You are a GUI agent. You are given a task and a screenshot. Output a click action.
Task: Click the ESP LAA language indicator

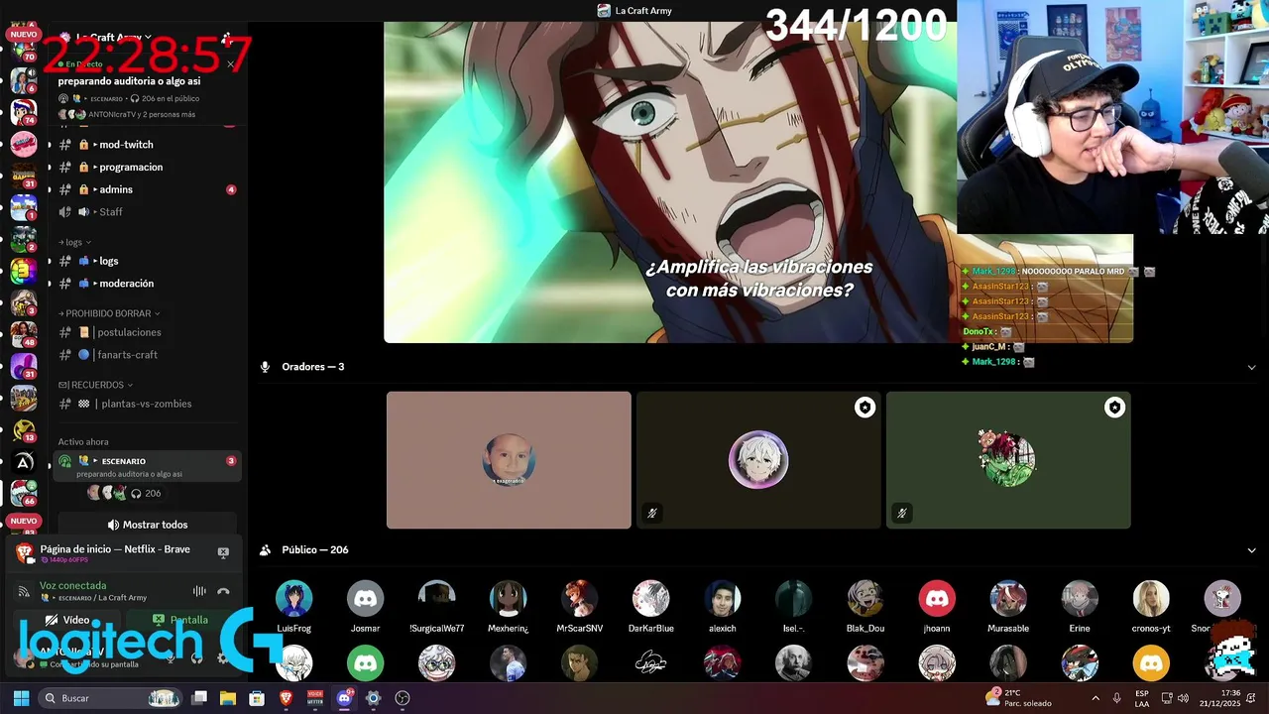click(x=1142, y=698)
